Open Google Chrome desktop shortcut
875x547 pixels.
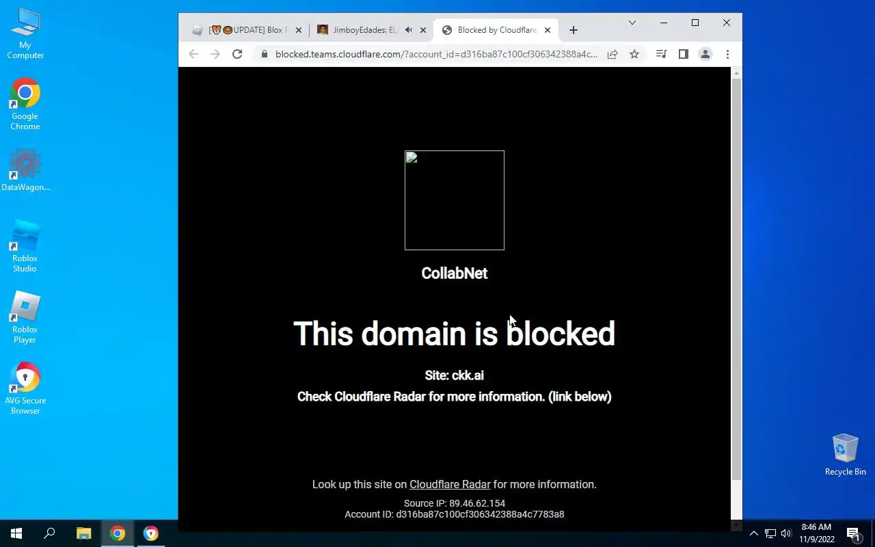[x=25, y=105]
